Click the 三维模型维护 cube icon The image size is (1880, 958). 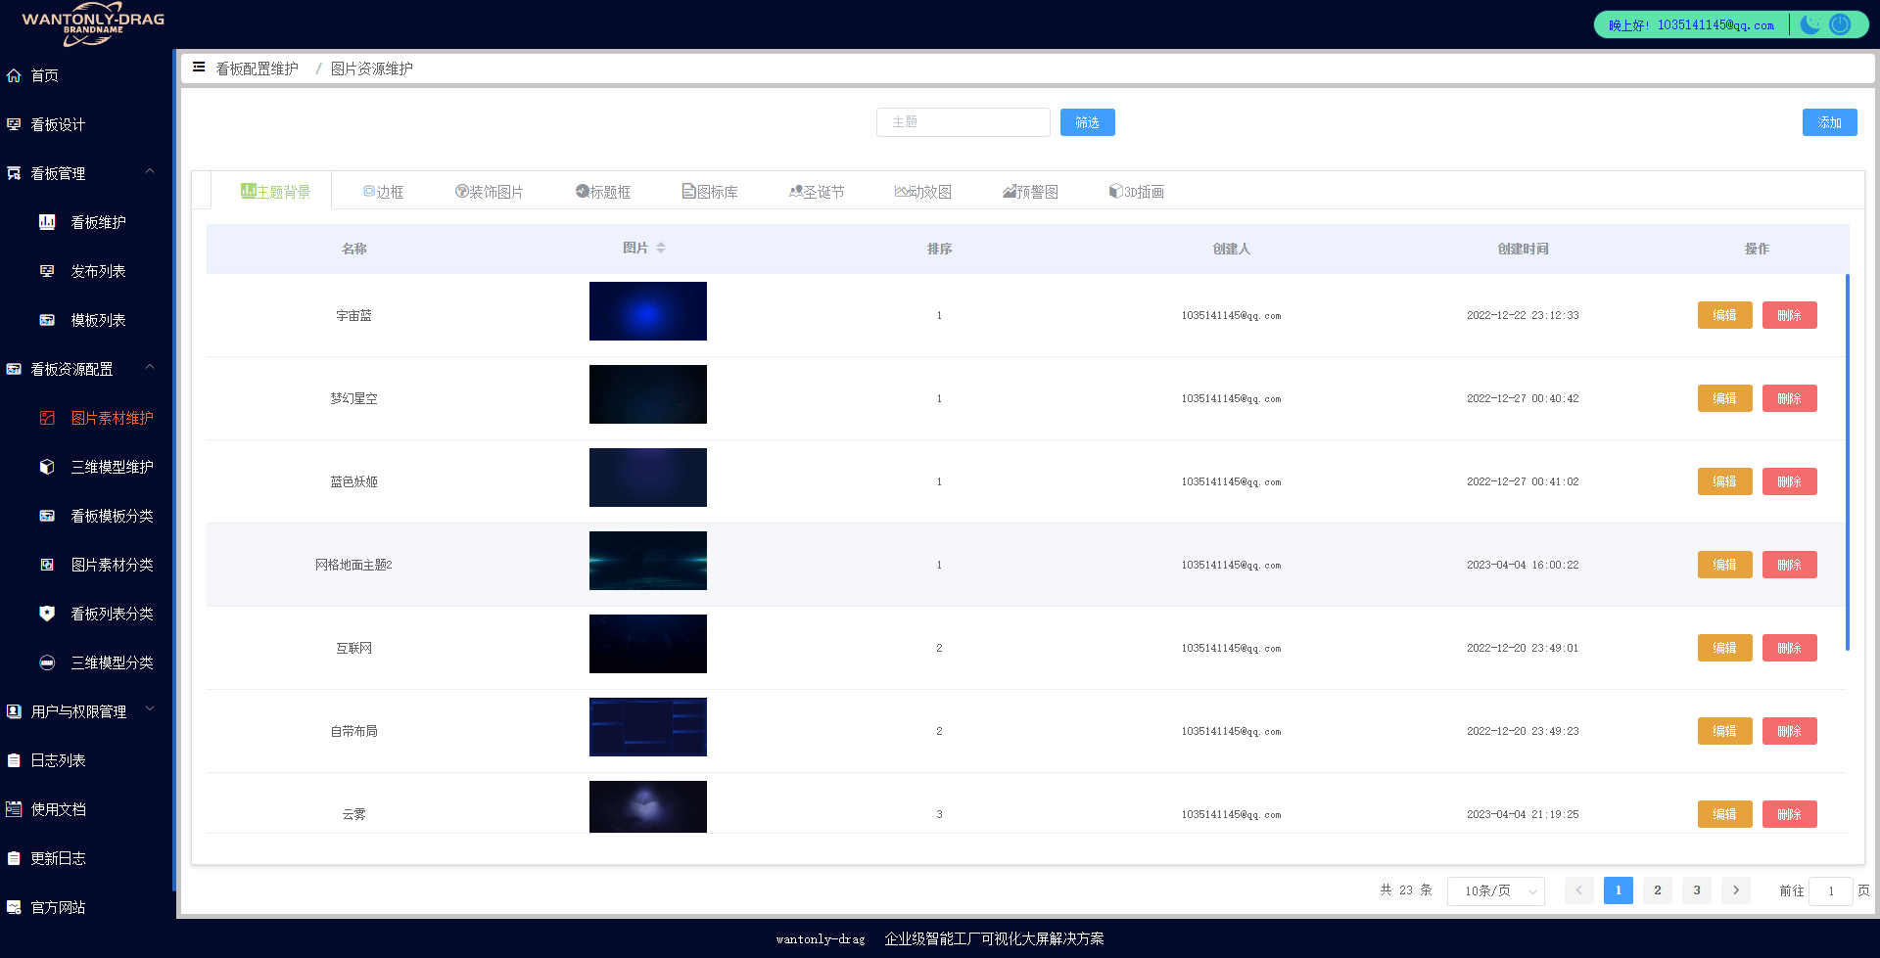[x=47, y=467]
